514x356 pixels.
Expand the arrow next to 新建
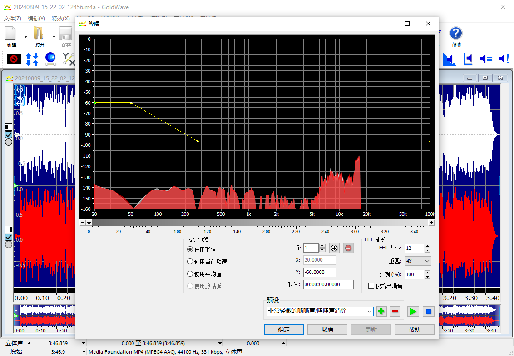25,37
